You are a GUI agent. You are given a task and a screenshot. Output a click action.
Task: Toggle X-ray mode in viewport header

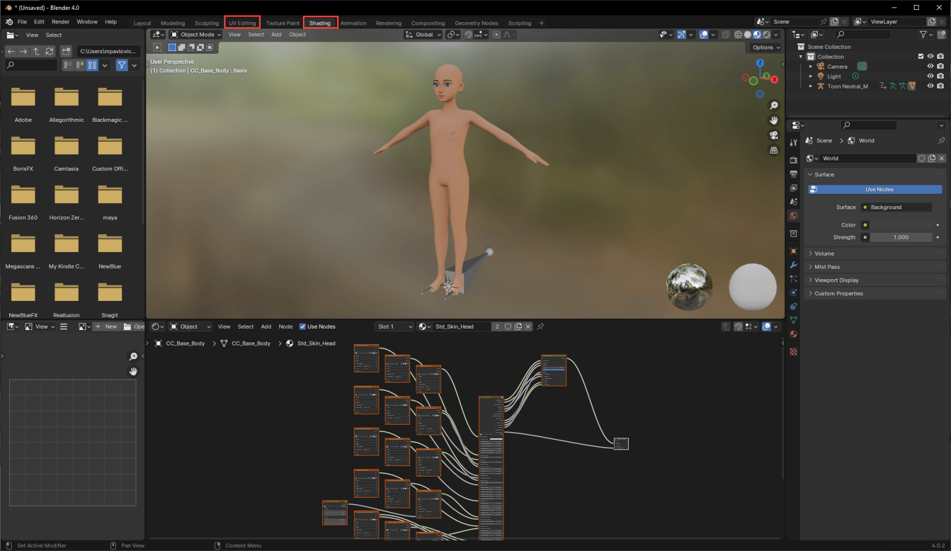725,35
